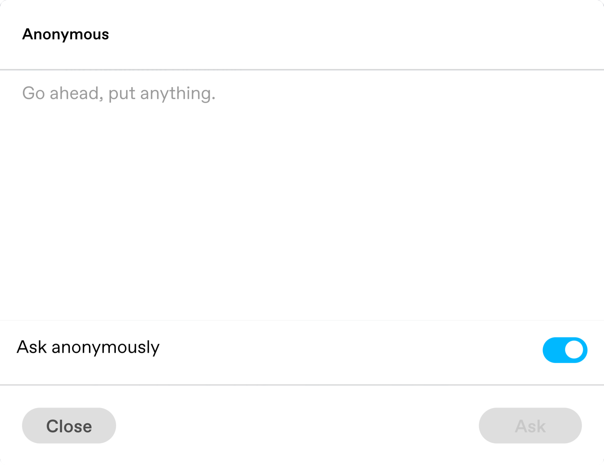Submit the question using Ask

click(x=530, y=425)
